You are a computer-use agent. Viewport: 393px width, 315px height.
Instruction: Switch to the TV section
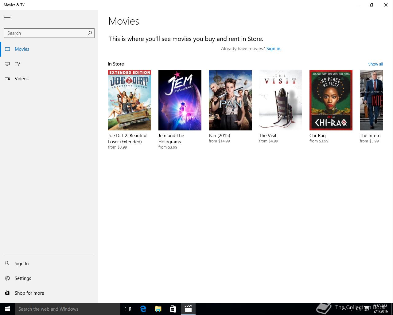click(x=49, y=64)
